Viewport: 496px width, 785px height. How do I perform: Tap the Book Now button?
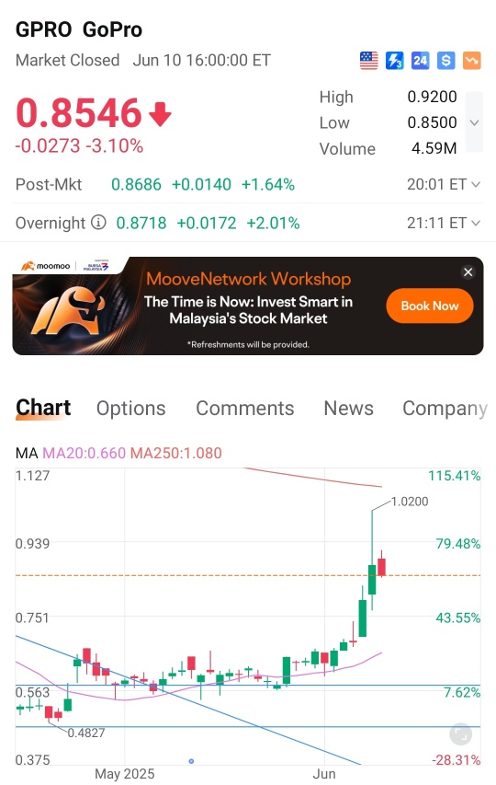coord(430,306)
